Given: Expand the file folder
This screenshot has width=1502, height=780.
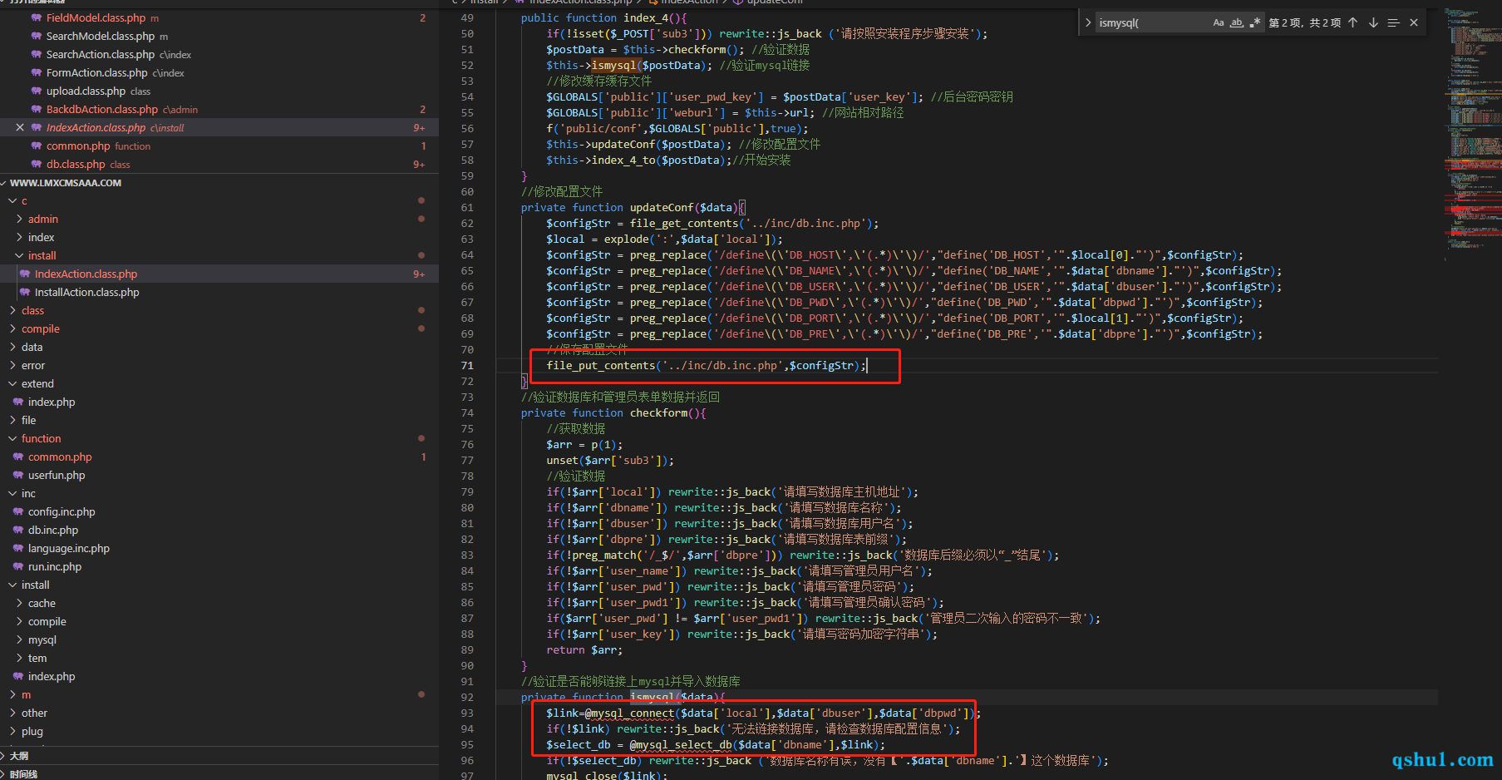Looking at the screenshot, I should click(x=12, y=420).
